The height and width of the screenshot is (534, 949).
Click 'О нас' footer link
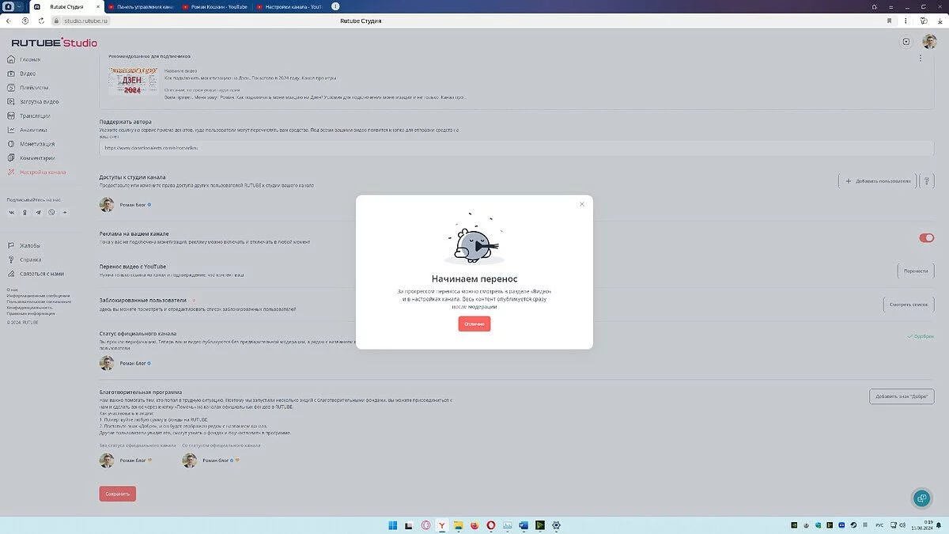pyautogui.click(x=12, y=290)
